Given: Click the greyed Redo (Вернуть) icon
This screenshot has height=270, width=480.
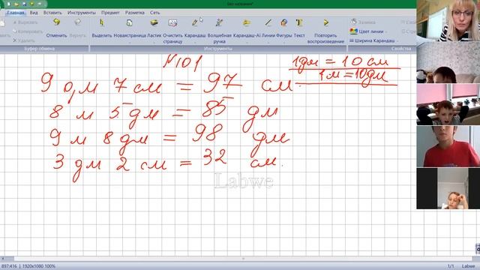Looking at the screenshot, I should point(77,22).
